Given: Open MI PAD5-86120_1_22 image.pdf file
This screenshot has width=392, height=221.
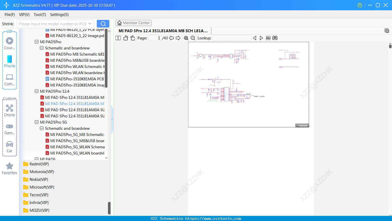Looking at the screenshot, I should tap(75, 36).
